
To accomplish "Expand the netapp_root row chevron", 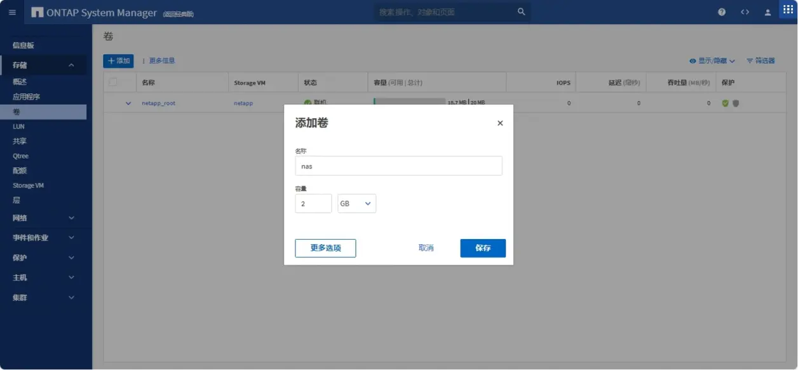I will (128, 103).
